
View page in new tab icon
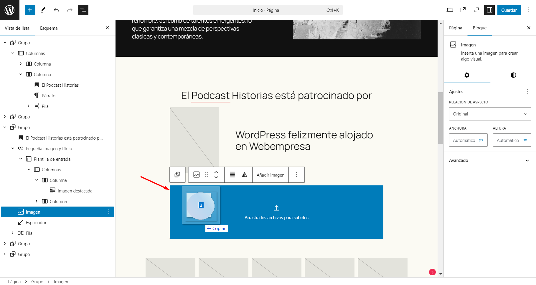point(463,10)
